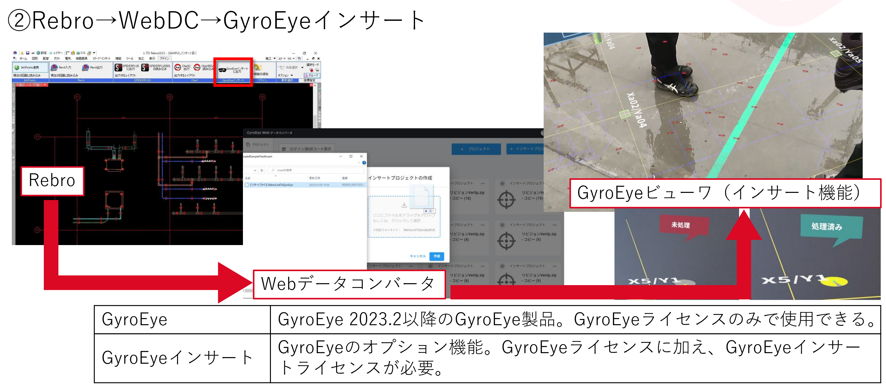Screen dimensions: 886x387
Task: Click the 作成 button in dialog
Action: 436,256
